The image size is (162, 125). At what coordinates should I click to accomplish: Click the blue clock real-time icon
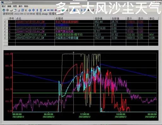[4, 10]
